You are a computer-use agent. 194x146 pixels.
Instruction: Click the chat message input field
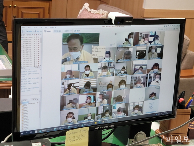(31, 96)
